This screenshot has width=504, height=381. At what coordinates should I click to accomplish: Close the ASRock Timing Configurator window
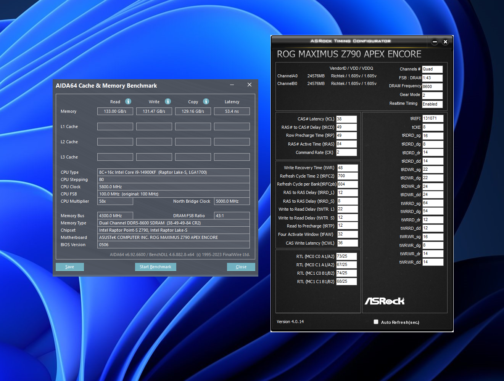(445, 42)
